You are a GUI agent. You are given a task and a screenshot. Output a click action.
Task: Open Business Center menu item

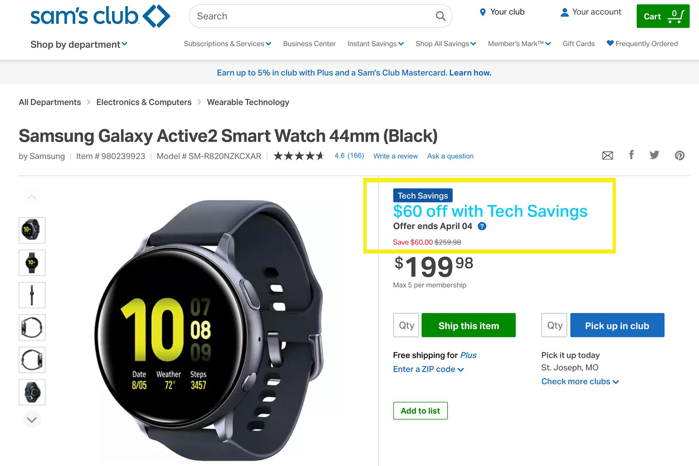pos(309,44)
